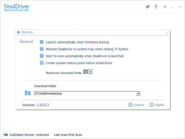Uncheck create system restore point option
This screenshot has height=139, width=185.
point(42,63)
